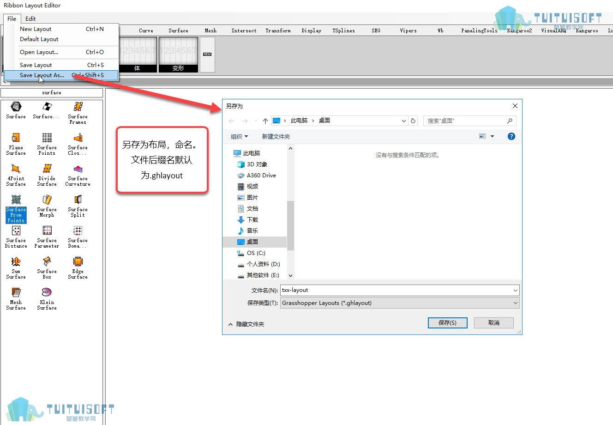Open the File menu
The image size is (613, 425).
tap(12, 18)
